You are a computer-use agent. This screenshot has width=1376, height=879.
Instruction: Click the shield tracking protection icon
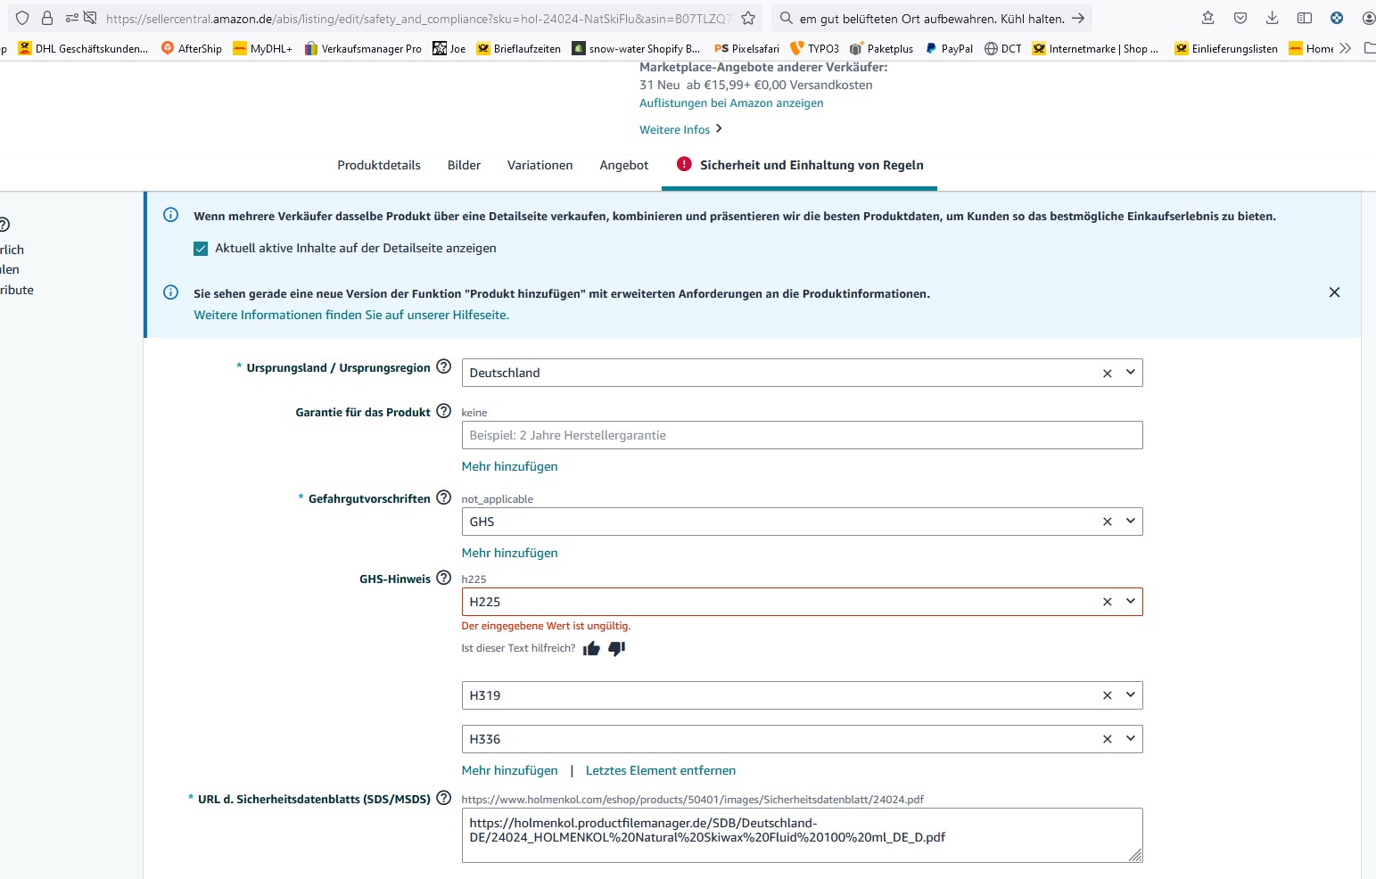pos(22,18)
